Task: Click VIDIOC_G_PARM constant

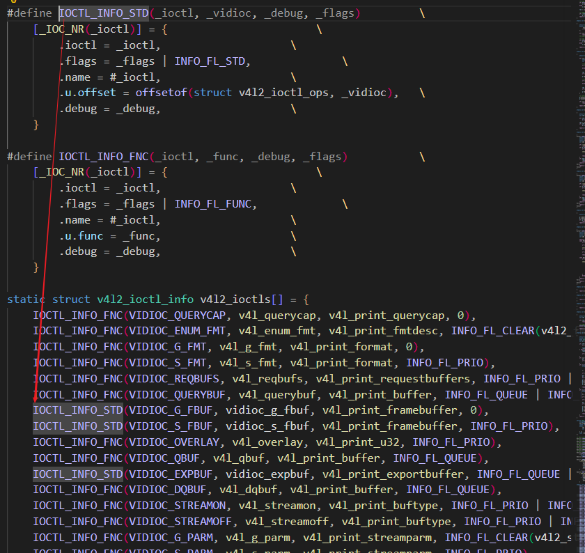Action: point(171,537)
